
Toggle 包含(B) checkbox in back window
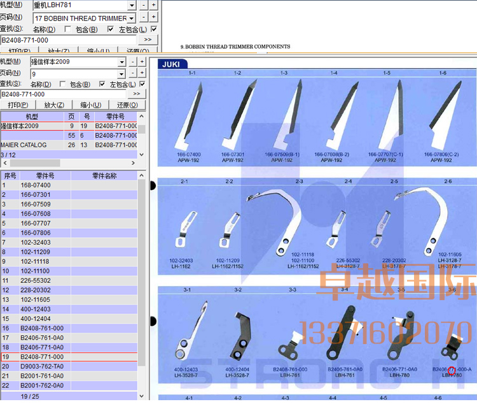(x=111, y=29)
